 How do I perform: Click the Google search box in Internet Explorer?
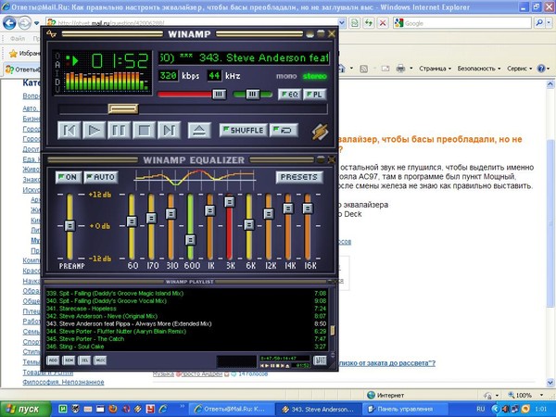point(468,23)
